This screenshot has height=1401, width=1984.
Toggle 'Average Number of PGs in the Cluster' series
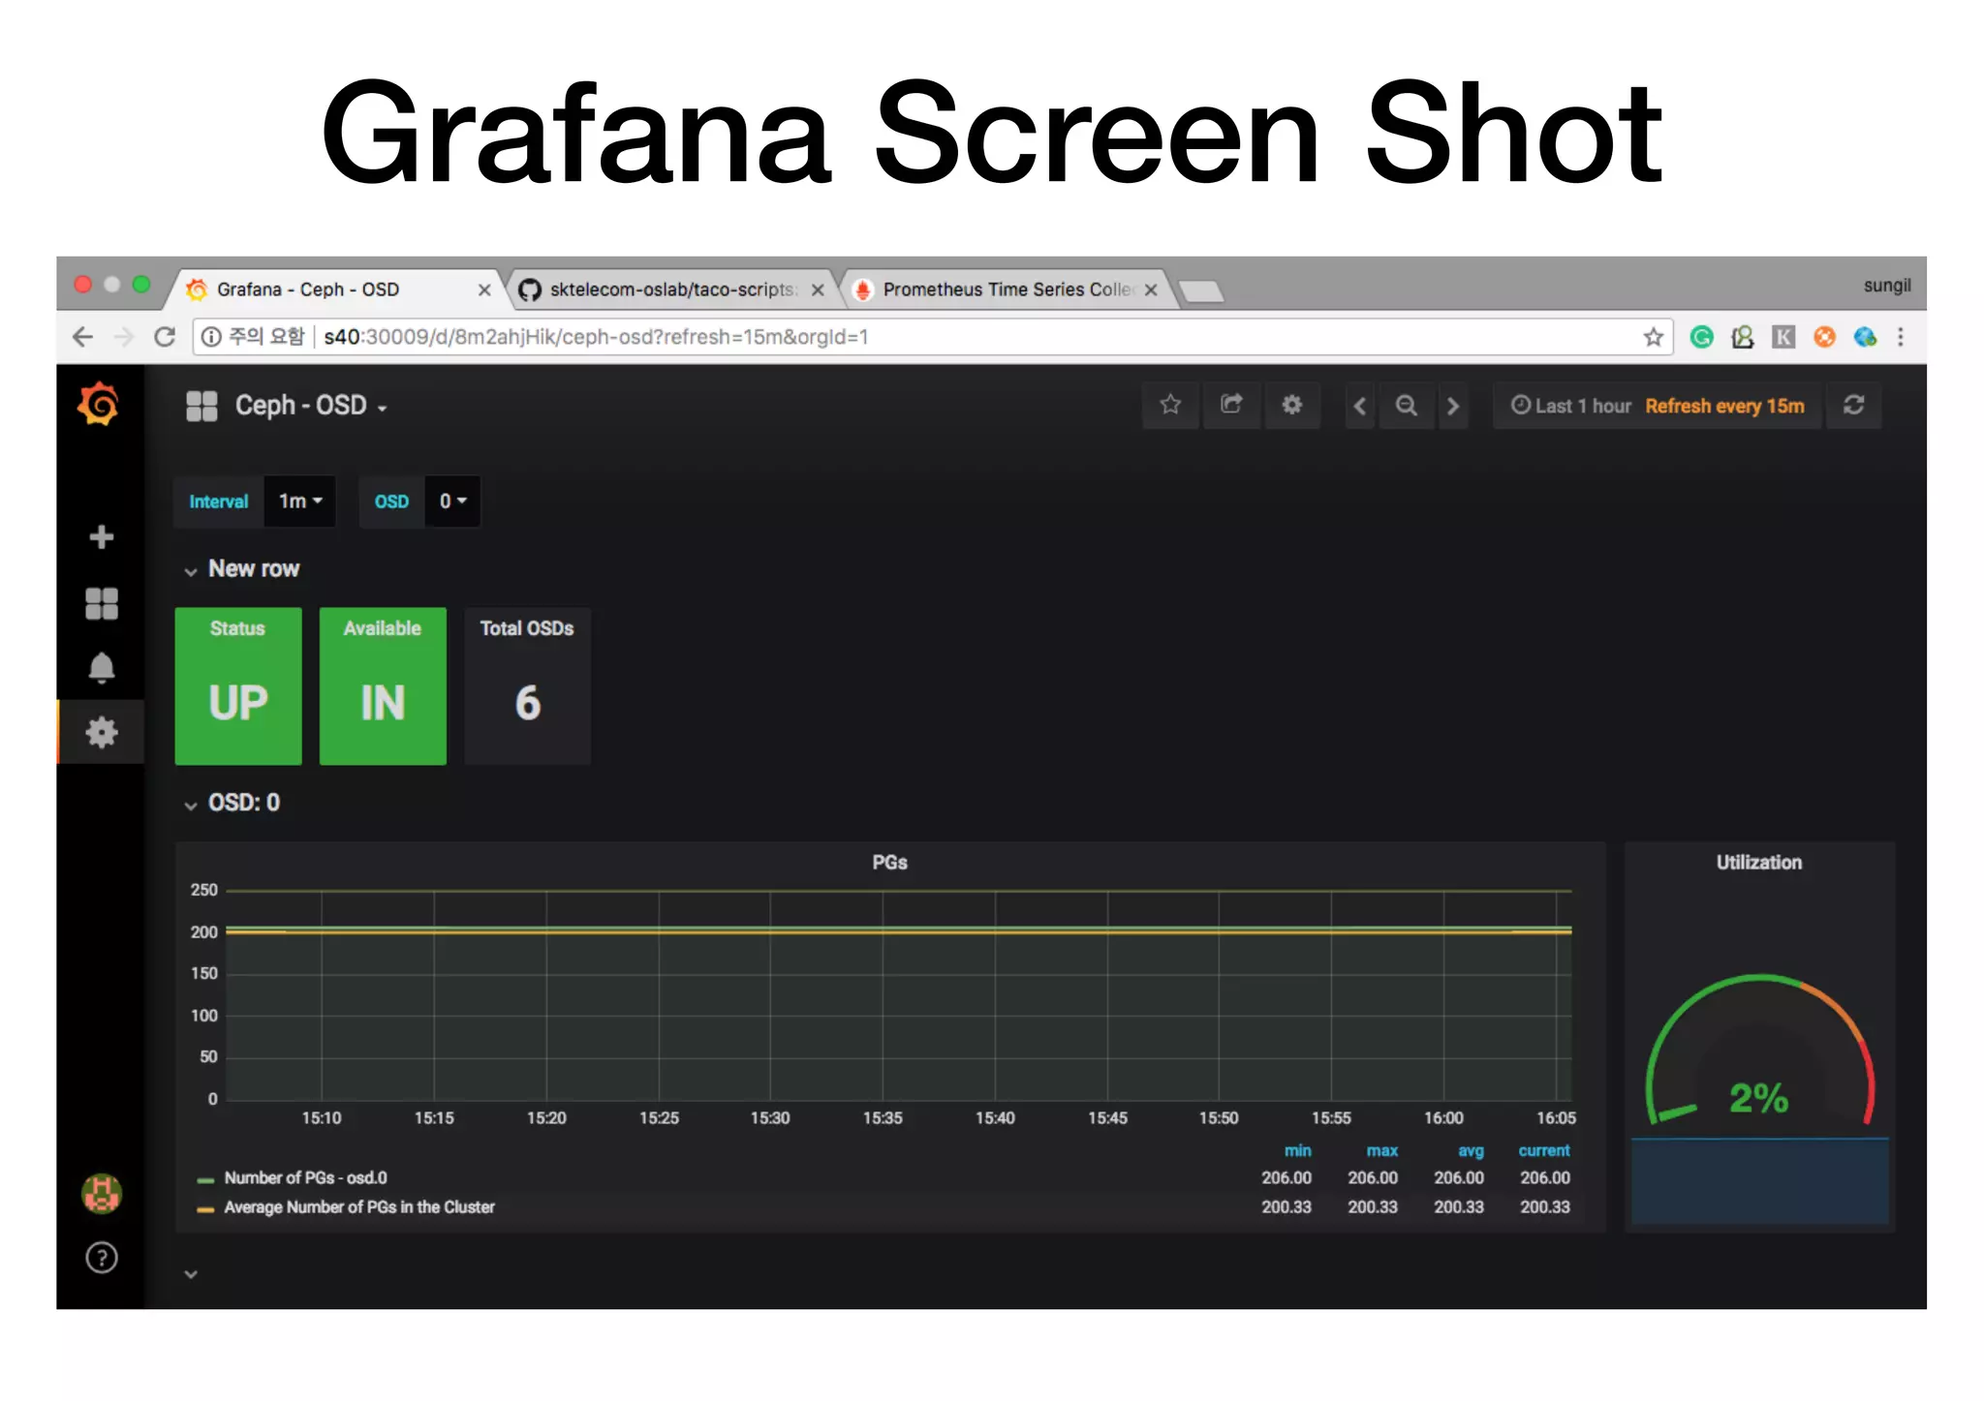coord(358,1207)
